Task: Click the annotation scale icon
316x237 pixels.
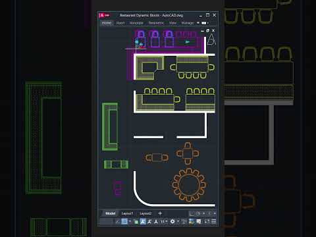Action: pos(156,221)
